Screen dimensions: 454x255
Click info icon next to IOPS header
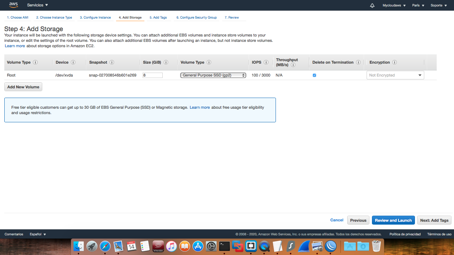point(266,62)
